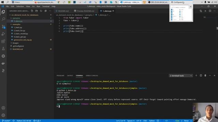Open the File menu
This screenshot has width=218, height=122.
click(x=7, y=6)
